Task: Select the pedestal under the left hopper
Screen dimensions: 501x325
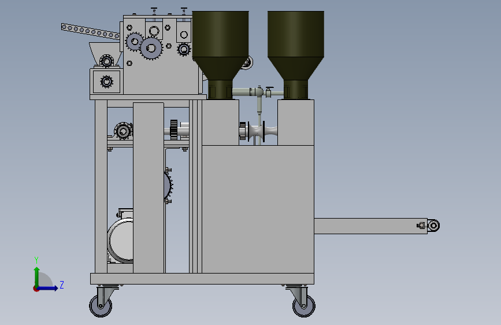Action: pos(221,123)
